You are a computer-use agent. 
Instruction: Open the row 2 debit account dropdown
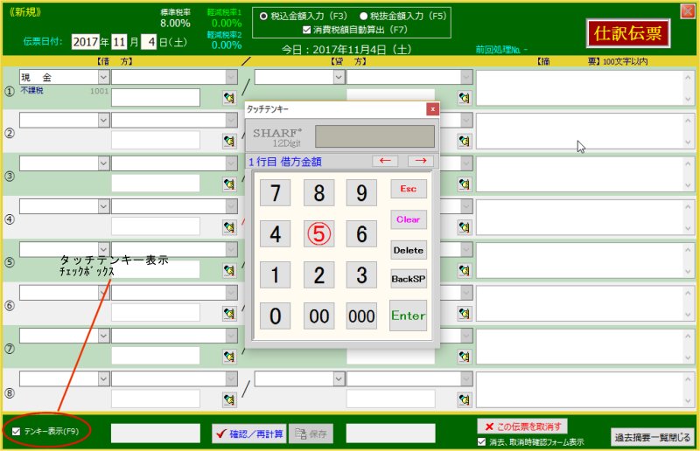tap(103, 120)
